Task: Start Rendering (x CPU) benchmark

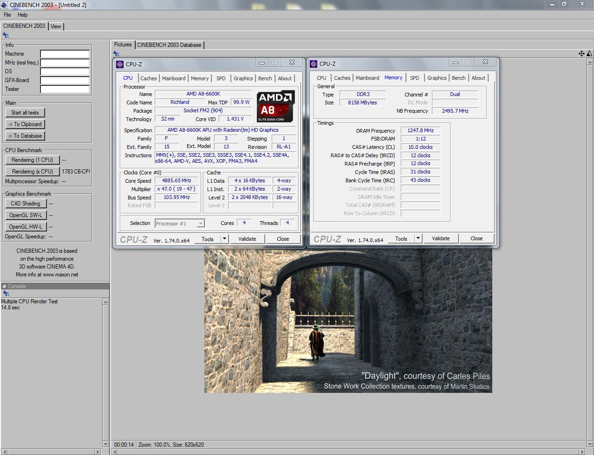Action: 33,172
